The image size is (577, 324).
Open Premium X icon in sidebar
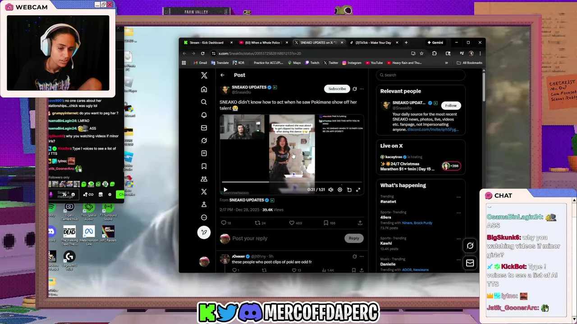204,192
